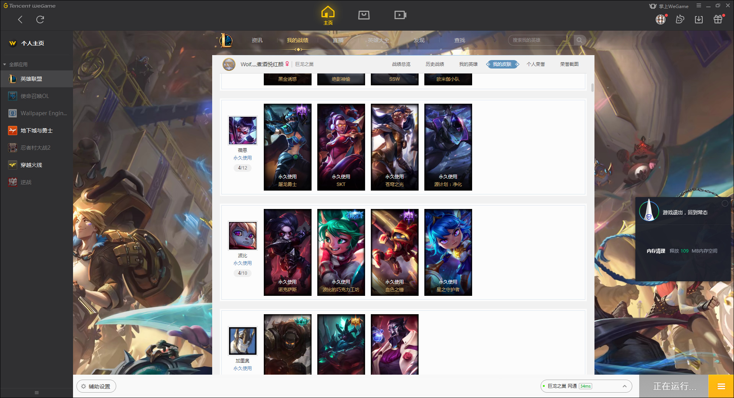Viewport: 734px width, 398px height.
Task: Open 忍者村大战2 in the sidebar
Action: (36, 148)
